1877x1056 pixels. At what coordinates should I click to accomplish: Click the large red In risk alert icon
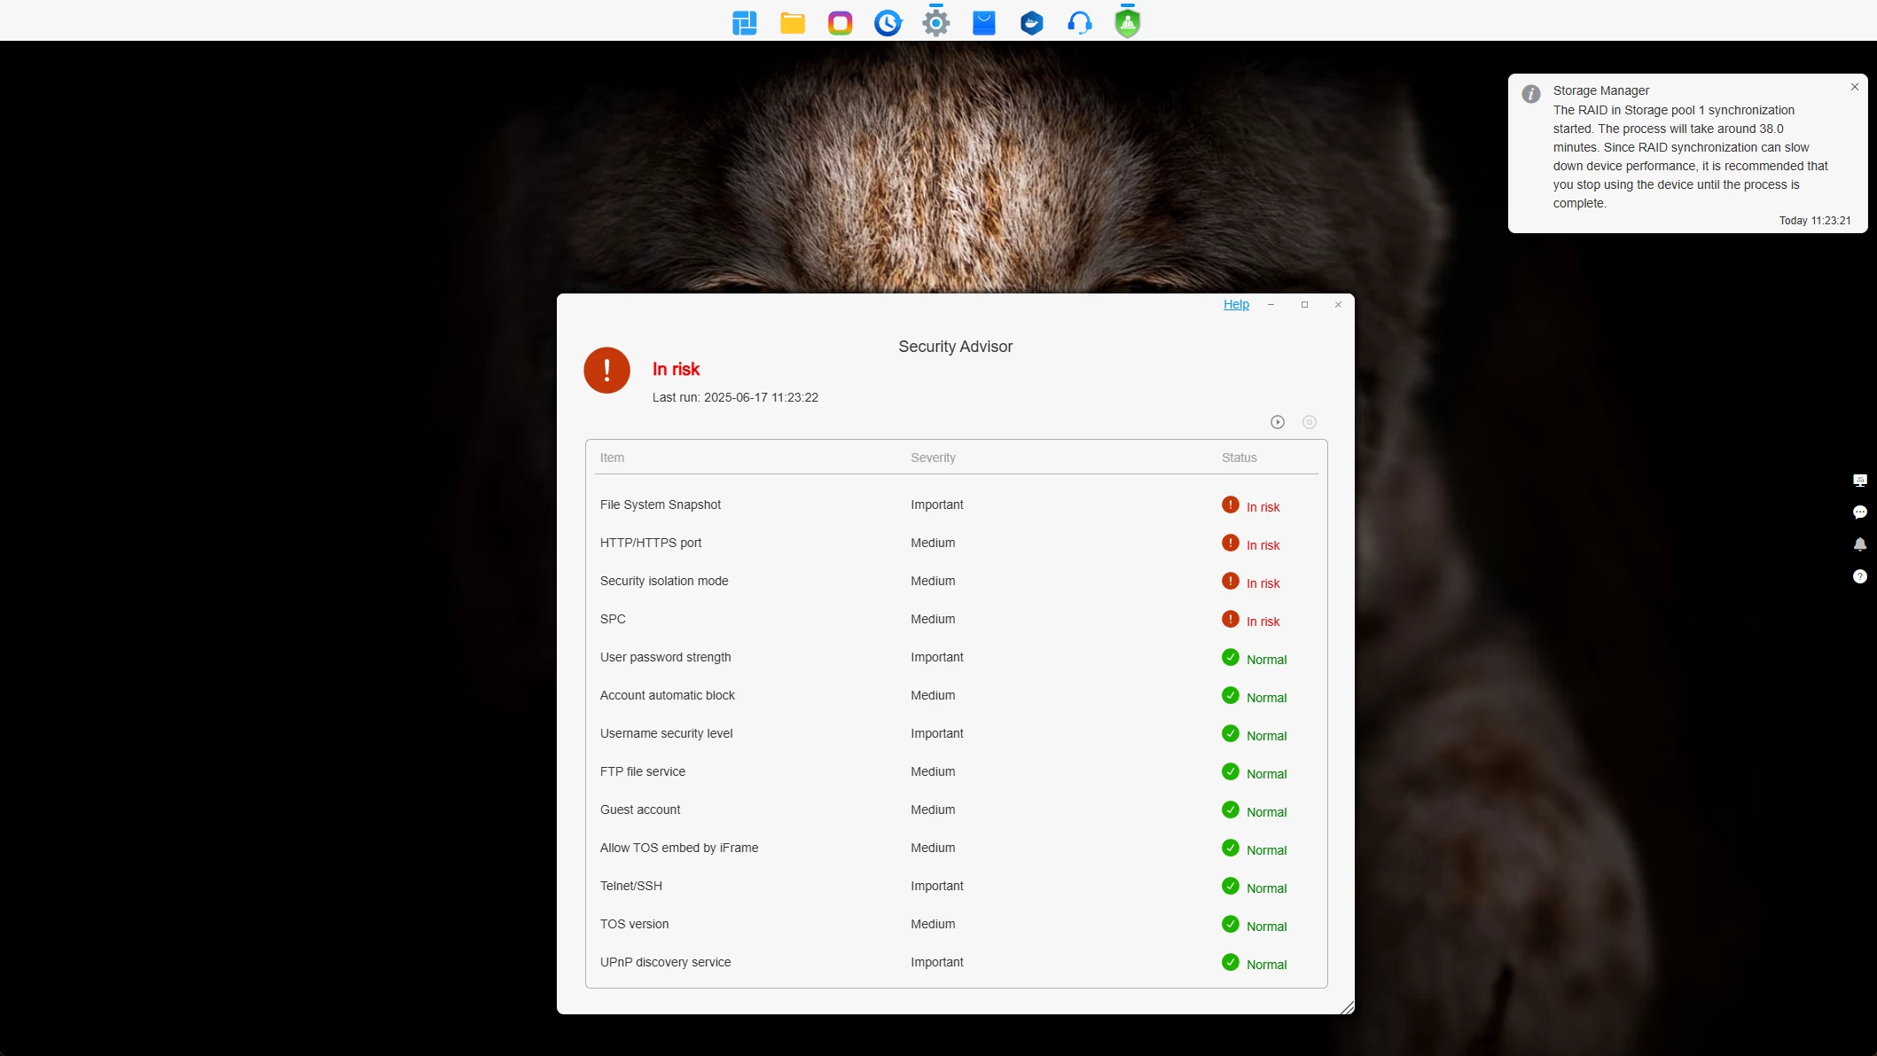tap(606, 370)
